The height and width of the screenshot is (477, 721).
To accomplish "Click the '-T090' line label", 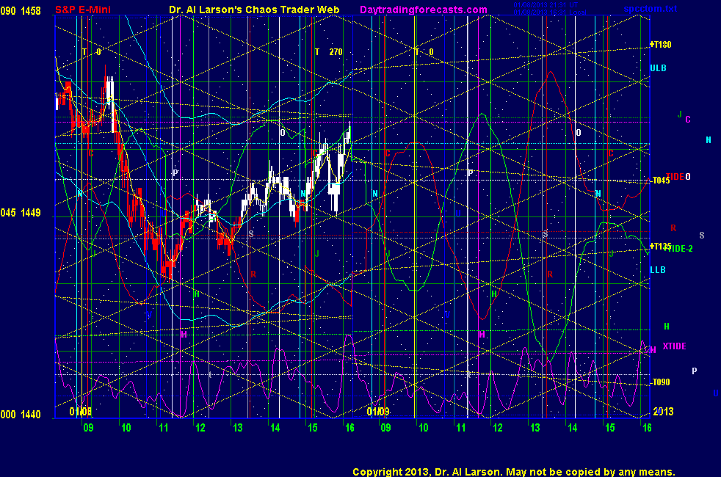I will [660, 382].
